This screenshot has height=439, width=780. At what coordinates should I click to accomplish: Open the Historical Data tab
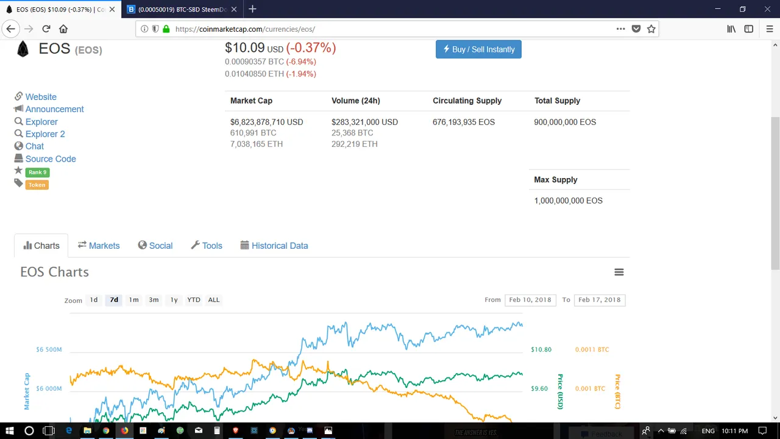pyautogui.click(x=274, y=246)
